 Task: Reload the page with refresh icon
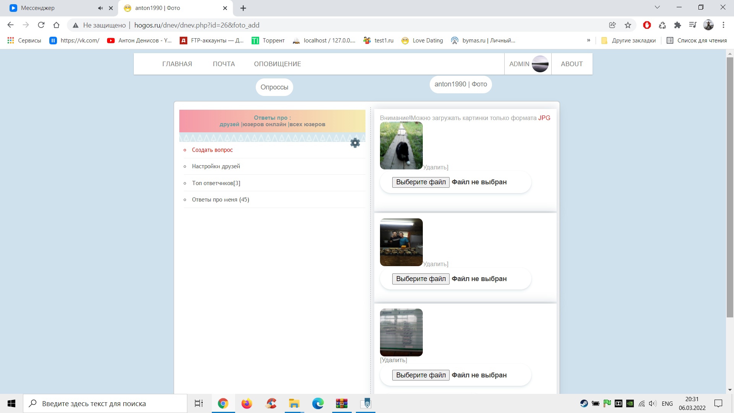(41, 25)
